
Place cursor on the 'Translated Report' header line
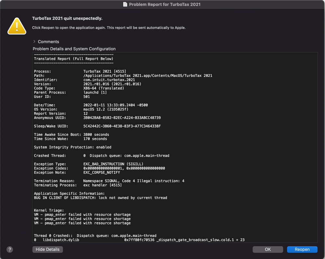coord(74,59)
